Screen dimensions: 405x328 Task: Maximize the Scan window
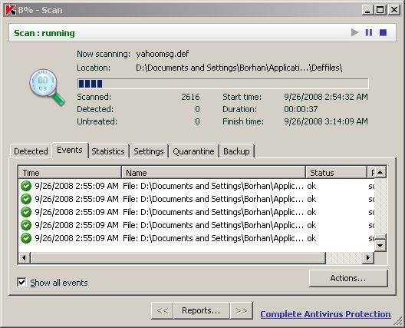[380, 10]
